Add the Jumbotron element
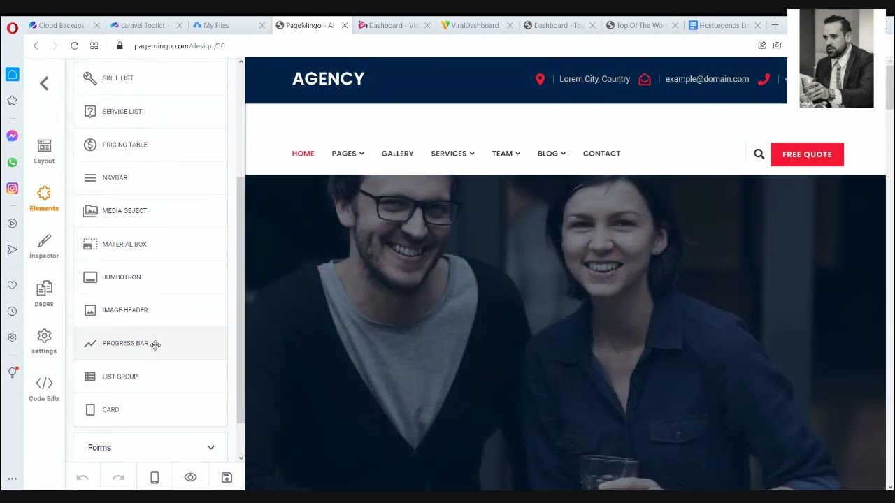Image resolution: width=895 pixels, height=503 pixels. coord(150,277)
